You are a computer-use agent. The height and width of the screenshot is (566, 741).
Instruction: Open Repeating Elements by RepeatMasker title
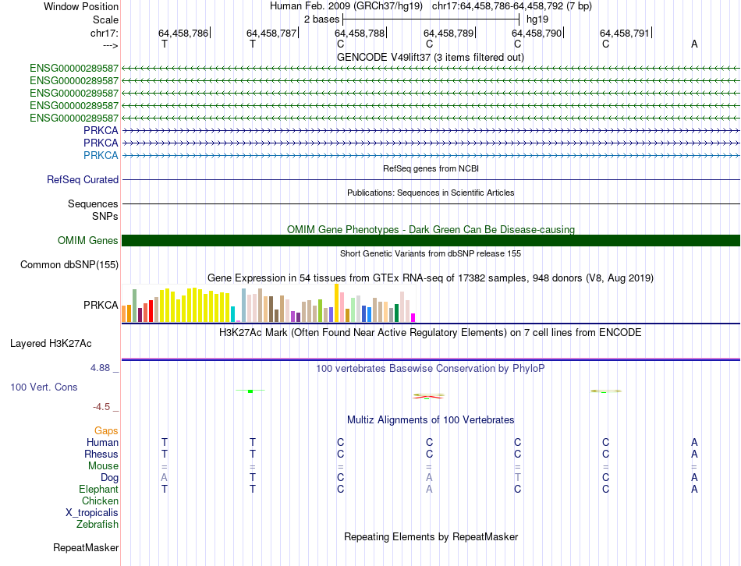[x=431, y=536]
